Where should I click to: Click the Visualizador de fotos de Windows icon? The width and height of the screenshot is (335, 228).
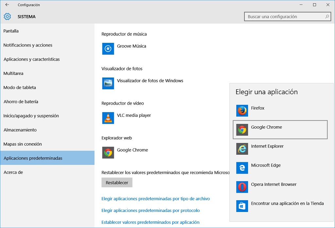(x=108, y=83)
